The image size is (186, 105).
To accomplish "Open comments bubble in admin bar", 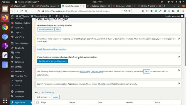I will click(58, 16).
